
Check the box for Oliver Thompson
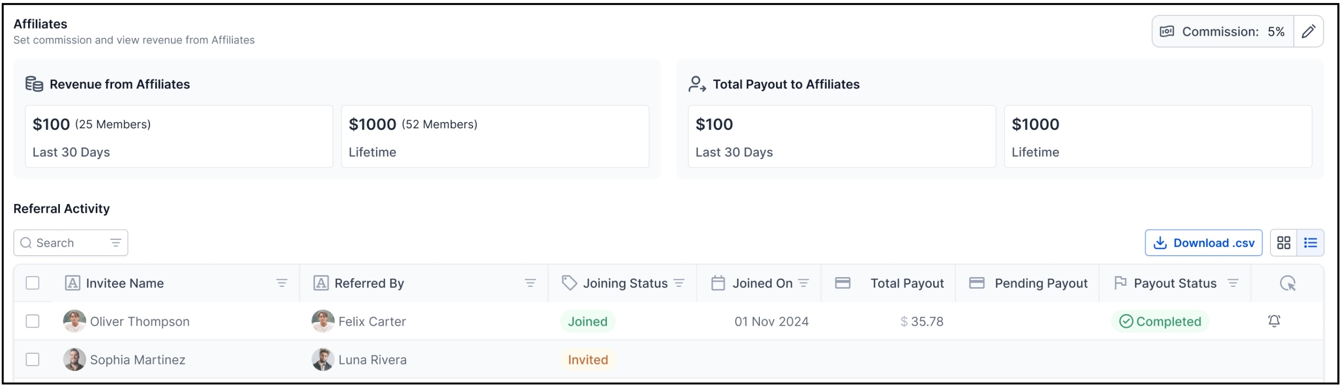click(x=32, y=322)
